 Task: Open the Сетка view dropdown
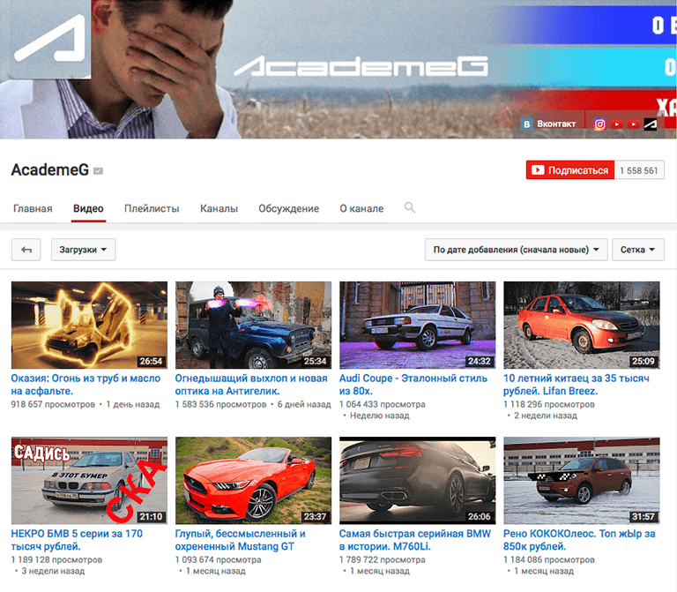pyautogui.click(x=638, y=250)
